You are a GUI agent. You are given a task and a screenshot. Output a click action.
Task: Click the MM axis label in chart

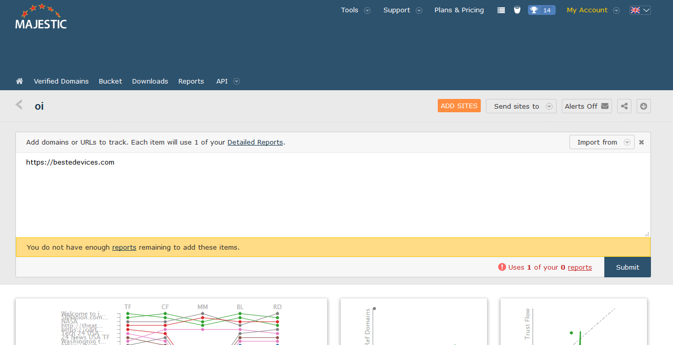click(x=202, y=307)
